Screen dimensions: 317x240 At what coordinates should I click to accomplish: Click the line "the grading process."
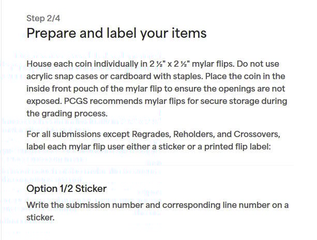[x=67, y=114]
